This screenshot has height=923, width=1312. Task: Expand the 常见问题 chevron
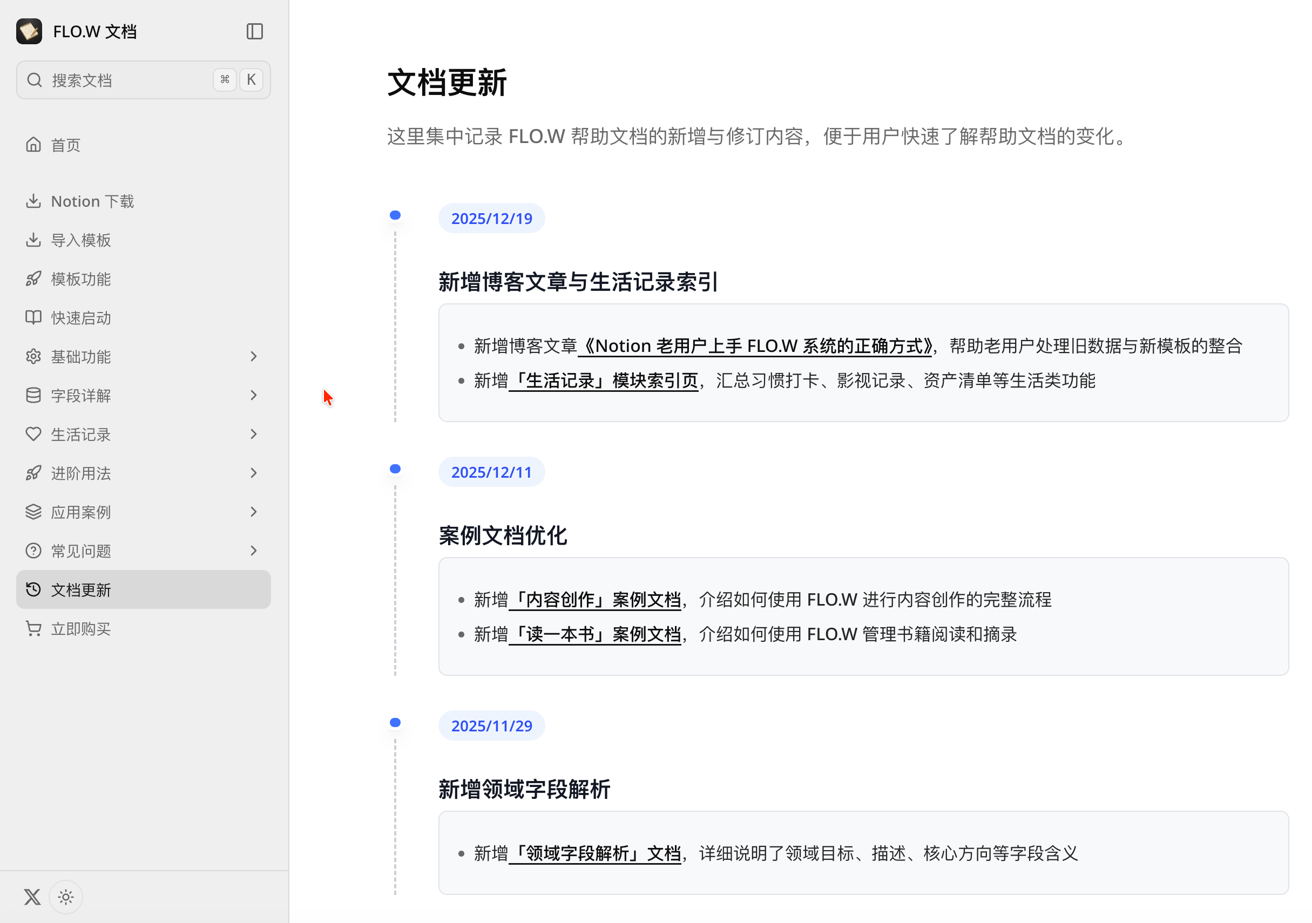coord(254,551)
